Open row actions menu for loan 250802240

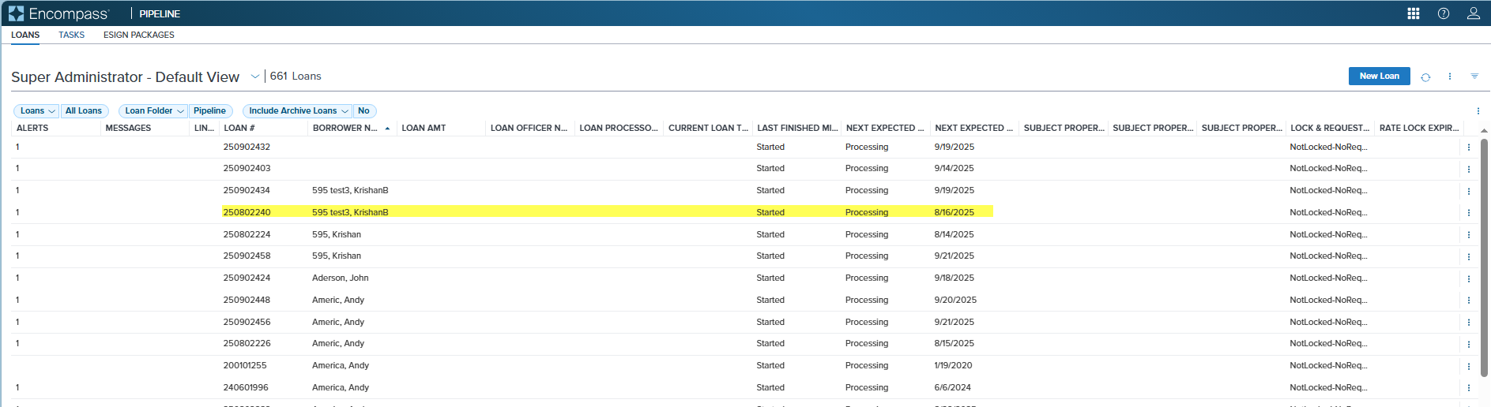point(1469,213)
